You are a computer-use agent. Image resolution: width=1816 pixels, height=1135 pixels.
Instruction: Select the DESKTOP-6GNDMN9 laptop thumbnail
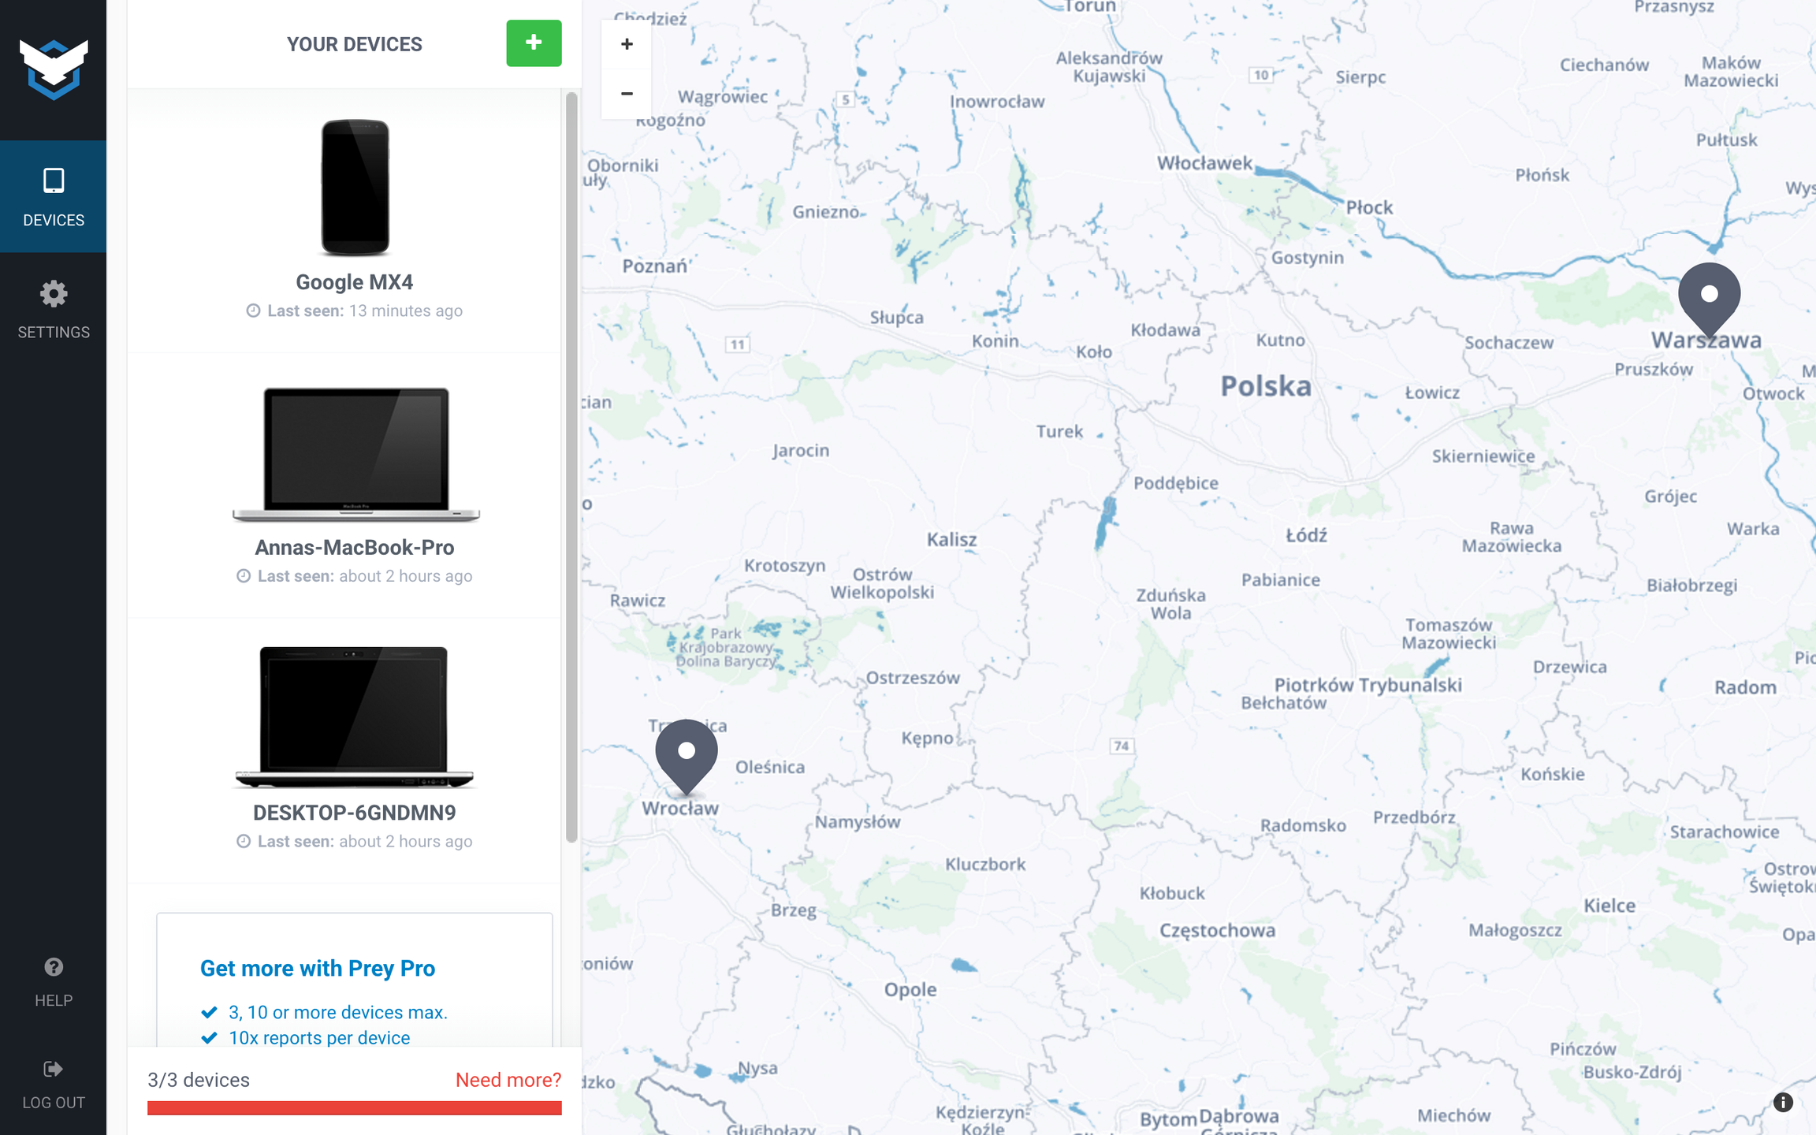click(x=354, y=716)
